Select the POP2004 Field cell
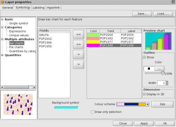Image resolution: width=176 pixels, height=127 pixels. [x=110, y=35]
